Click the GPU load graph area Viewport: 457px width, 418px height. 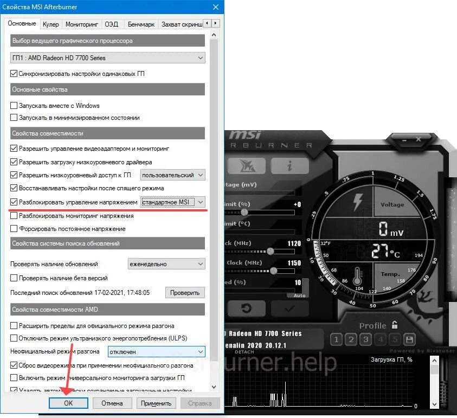(319, 385)
